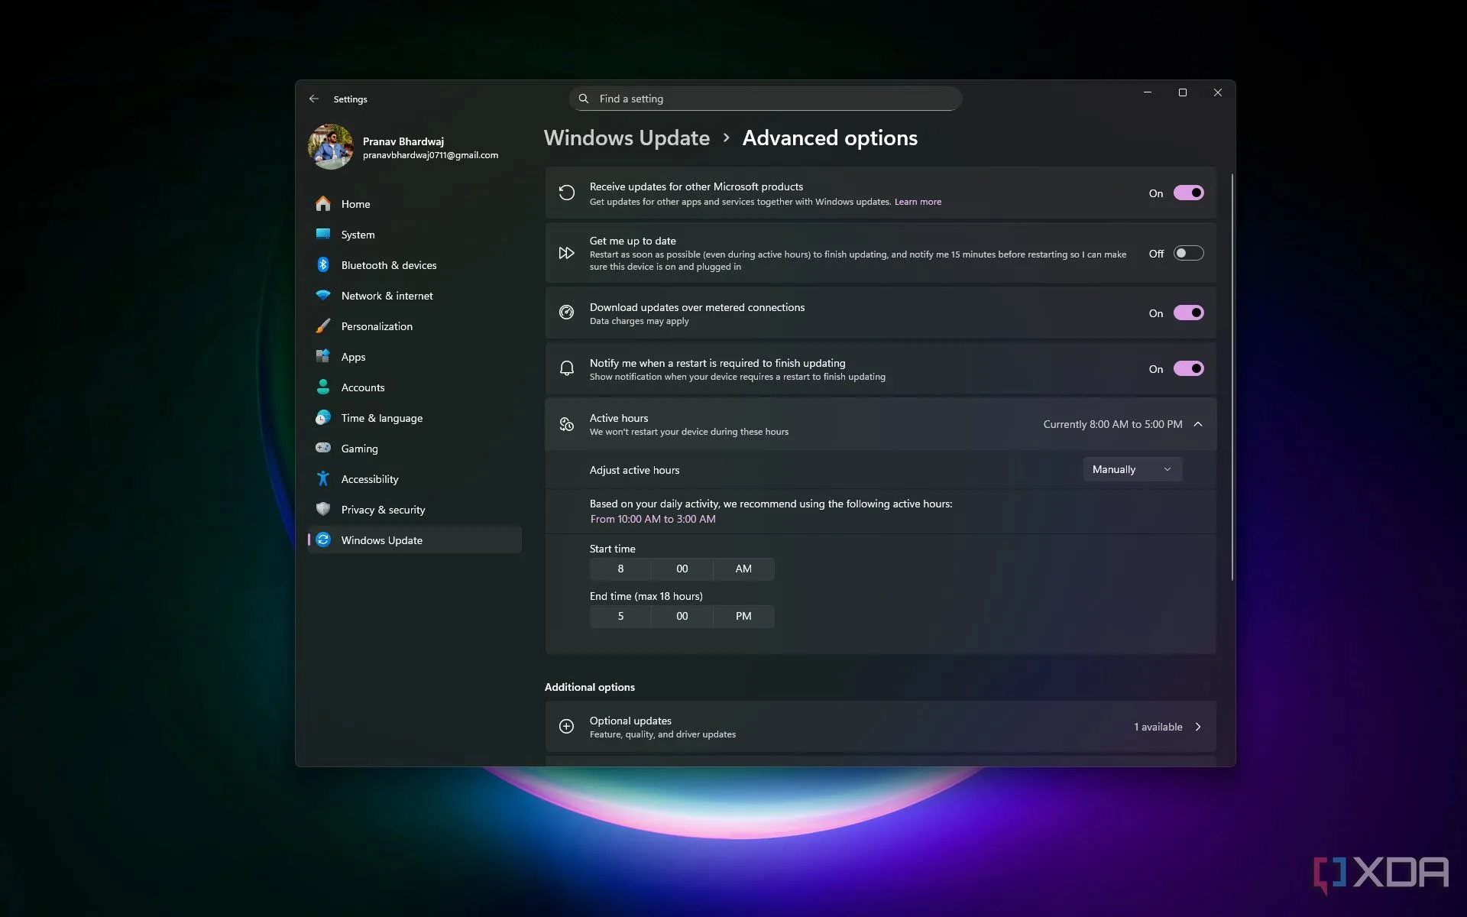Select Windows Update label in sidebar
This screenshot has height=917, width=1467.
pyautogui.click(x=381, y=540)
